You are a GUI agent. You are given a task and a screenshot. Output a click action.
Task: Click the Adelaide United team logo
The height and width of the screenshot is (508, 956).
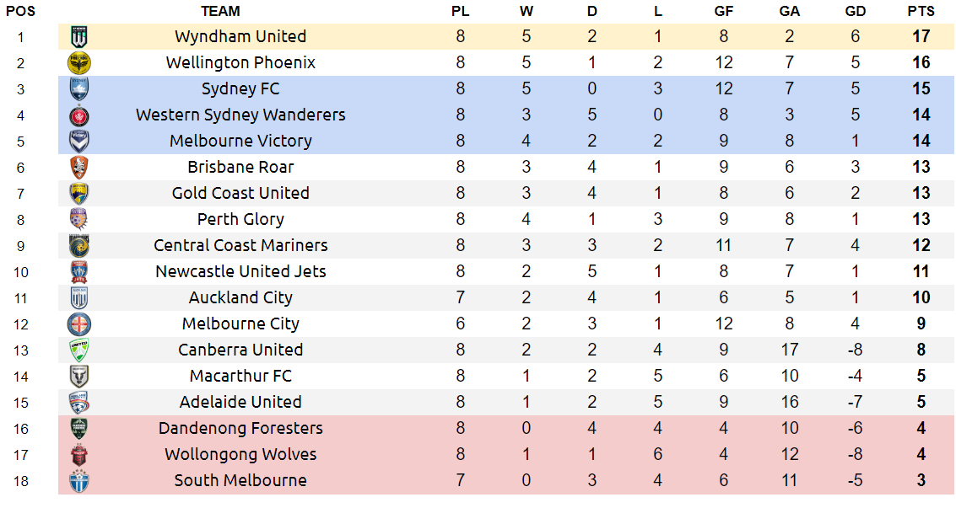[x=79, y=402]
